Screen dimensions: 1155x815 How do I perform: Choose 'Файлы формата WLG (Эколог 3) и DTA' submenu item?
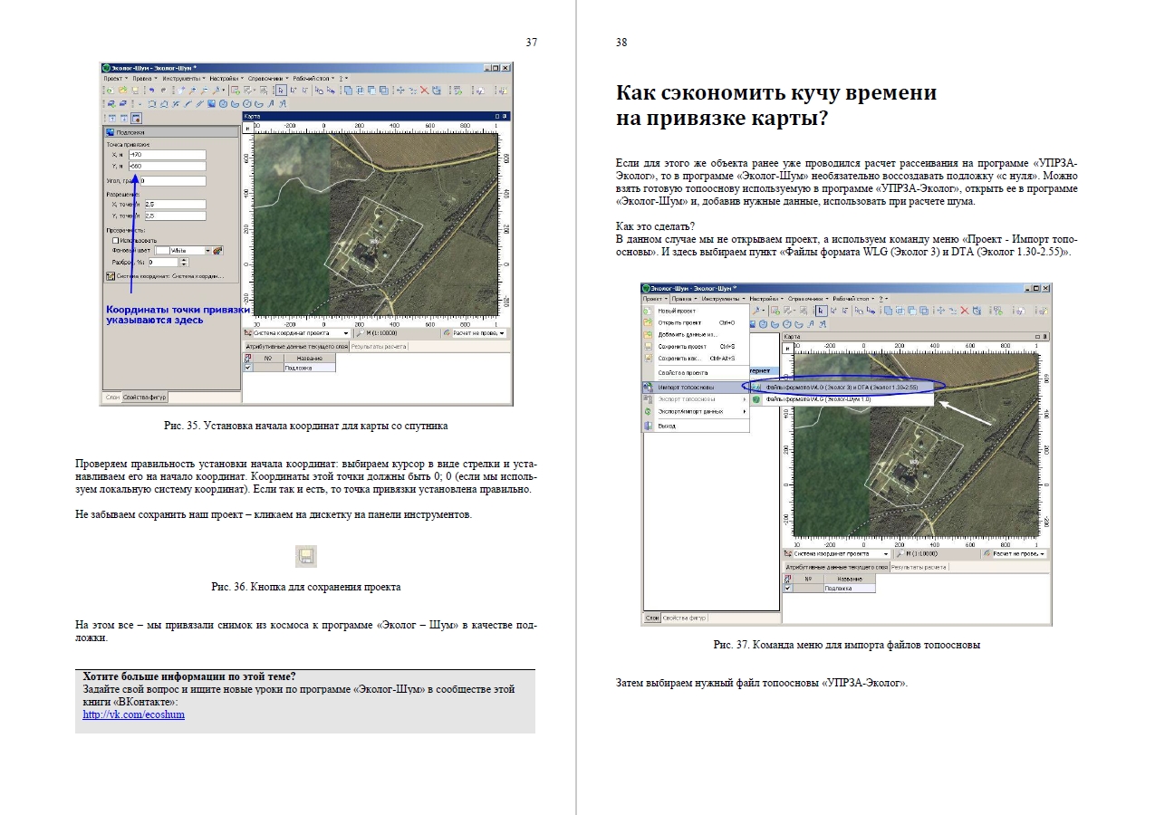(x=842, y=388)
